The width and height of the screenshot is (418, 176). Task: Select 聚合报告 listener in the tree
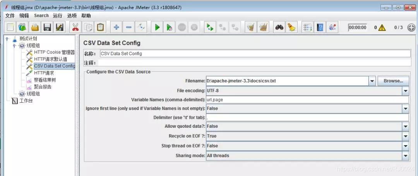pos(43,87)
